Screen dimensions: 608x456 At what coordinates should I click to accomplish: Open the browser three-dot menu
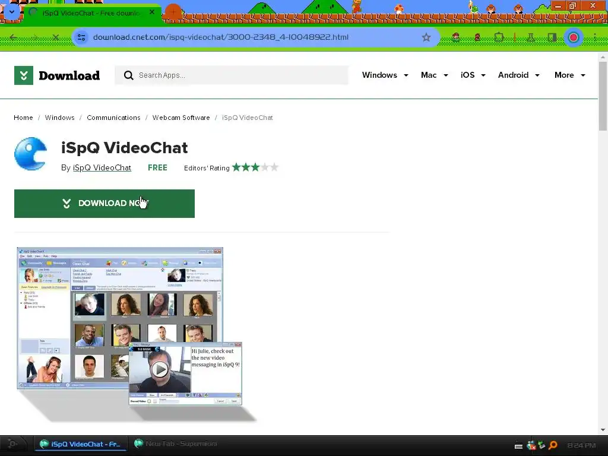[x=594, y=37]
